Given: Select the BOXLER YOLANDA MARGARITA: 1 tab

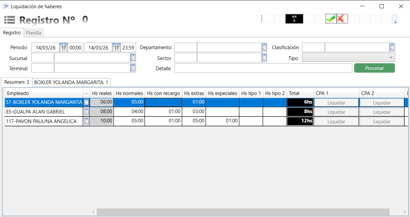Looking at the screenshot, I should (71, 82).
